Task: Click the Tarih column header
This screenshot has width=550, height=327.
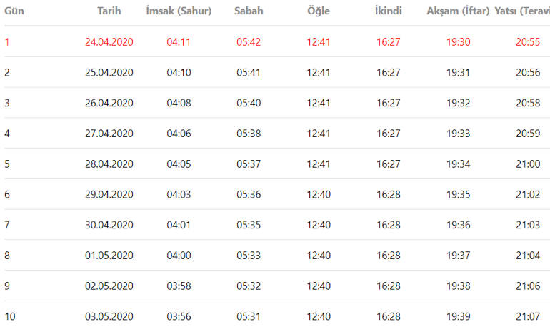Action: [x=109, y=11]
